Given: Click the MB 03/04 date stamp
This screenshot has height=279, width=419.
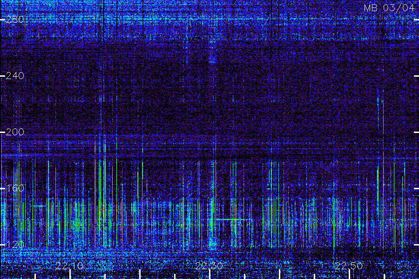Looking at the screenshot, I should [x=389, y=8].
